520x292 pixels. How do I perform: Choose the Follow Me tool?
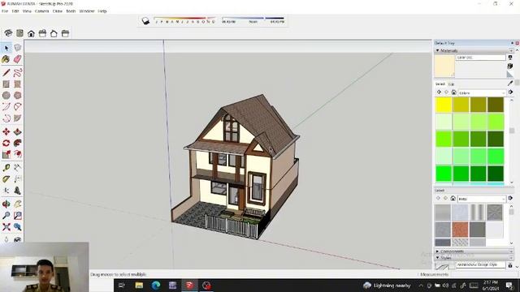click(18, 143)
